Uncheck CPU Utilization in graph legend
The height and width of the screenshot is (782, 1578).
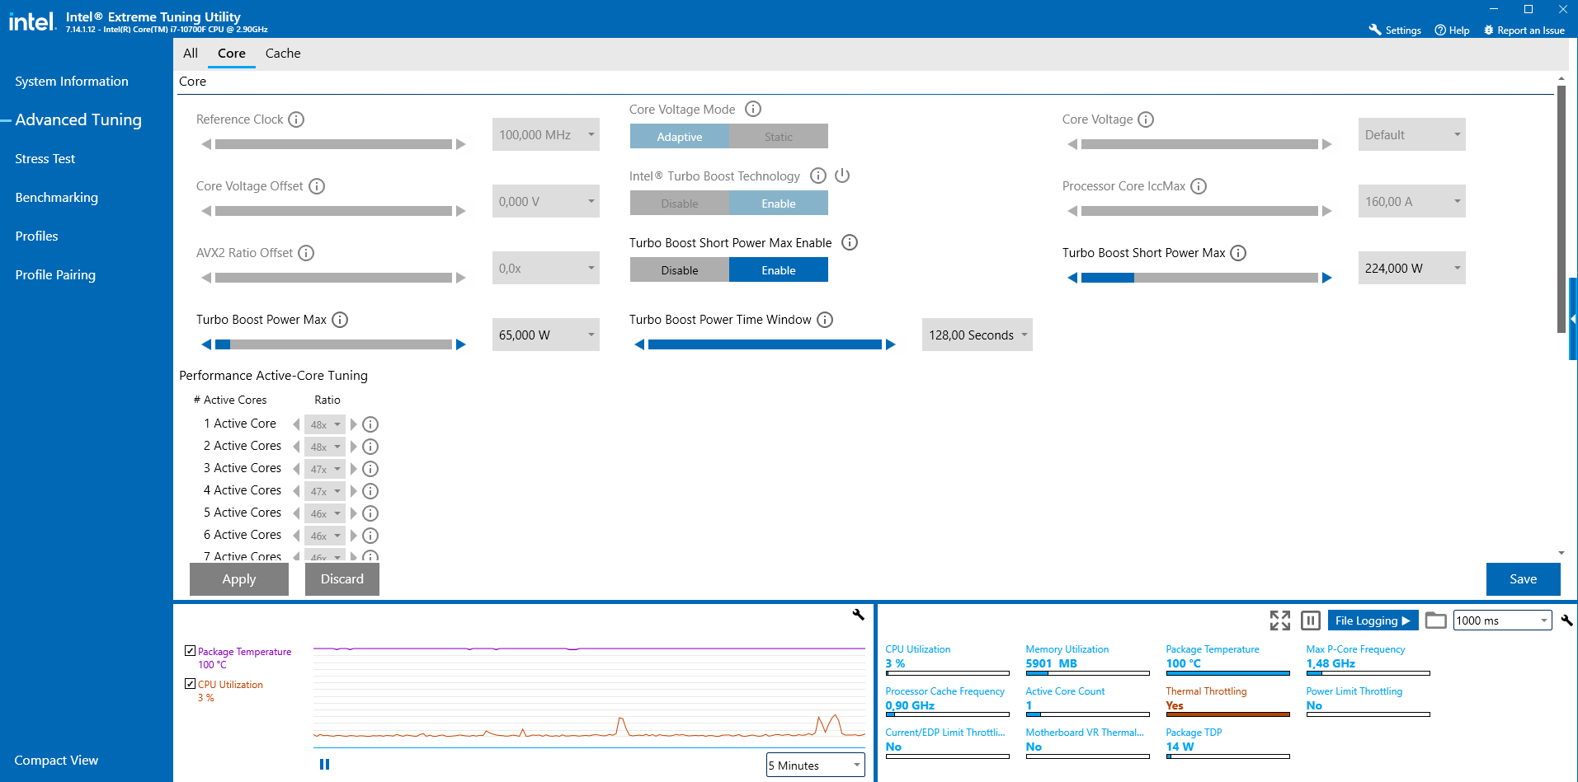[x=191, y=684]
